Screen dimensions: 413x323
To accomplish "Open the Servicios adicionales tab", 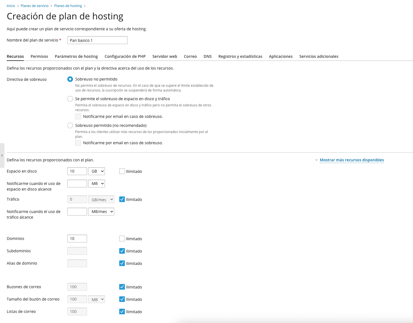I will [319, 56].
